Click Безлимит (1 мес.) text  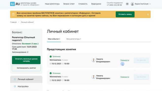pyautogui.click(x=30, y=44)
